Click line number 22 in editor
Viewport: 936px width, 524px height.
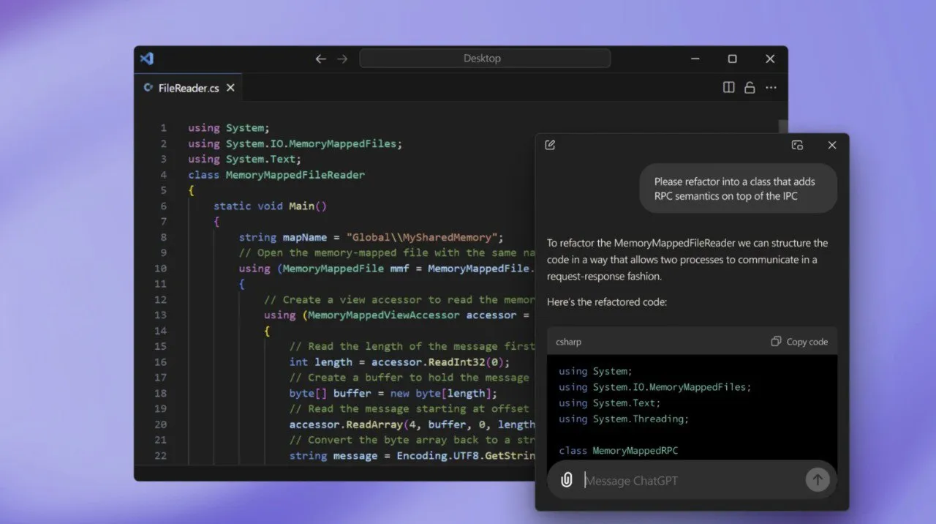[161, 456]
